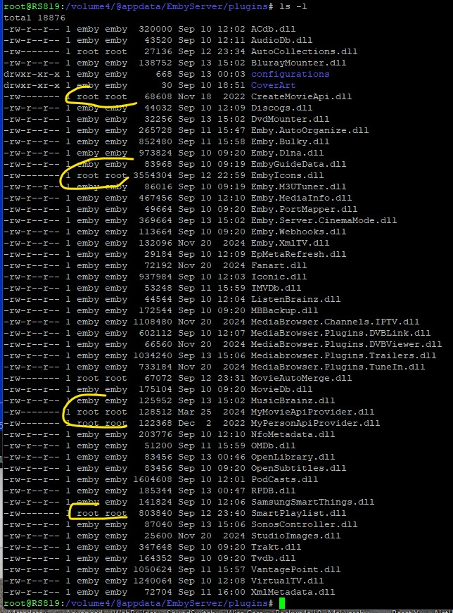
Task: Click size 1604608 in PodCasts.dll row
Action: pyautogui.click(x=153, y=480)
